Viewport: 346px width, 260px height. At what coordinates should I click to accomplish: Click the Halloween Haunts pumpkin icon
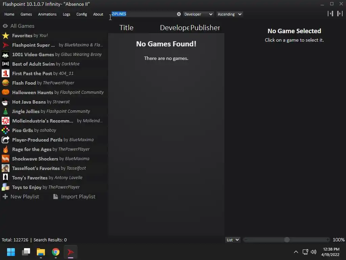coord(5,92)
